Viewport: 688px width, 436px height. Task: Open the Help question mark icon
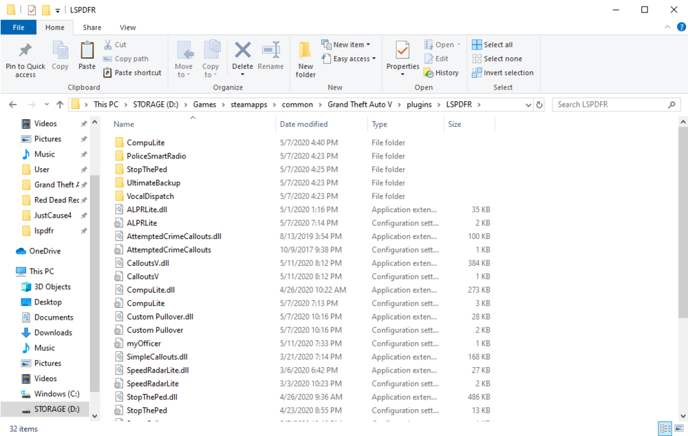(x=681, y=28)
